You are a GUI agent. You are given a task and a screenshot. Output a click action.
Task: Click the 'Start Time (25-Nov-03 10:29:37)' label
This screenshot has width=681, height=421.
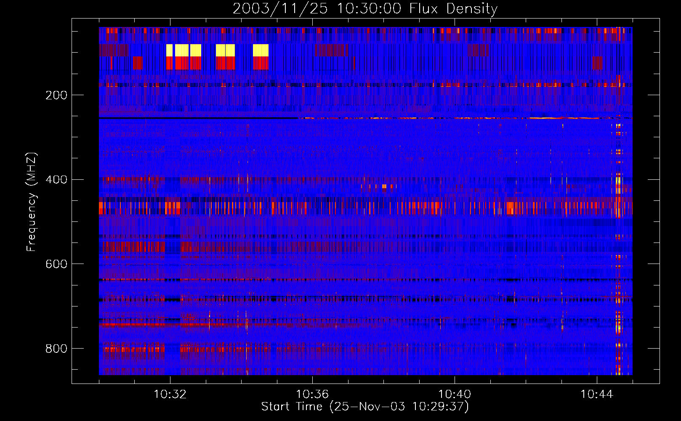pyautogui.click(x=365, y=407)
